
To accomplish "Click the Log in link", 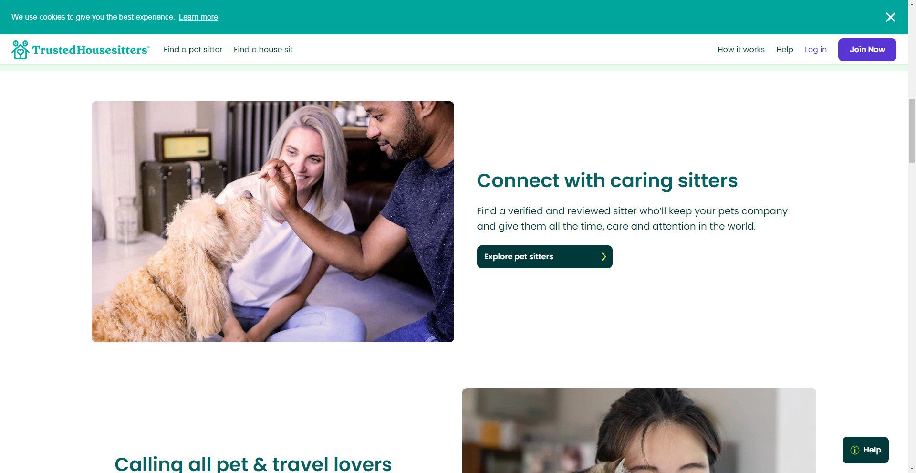I will click(x=815, y=50).
